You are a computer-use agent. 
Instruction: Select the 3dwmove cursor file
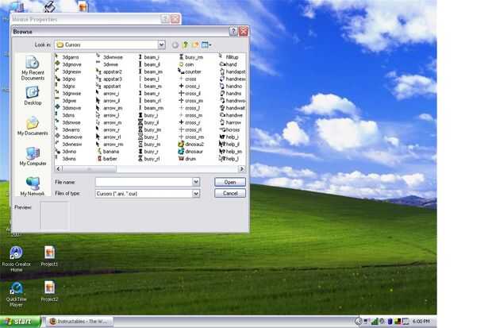point(69,137)
